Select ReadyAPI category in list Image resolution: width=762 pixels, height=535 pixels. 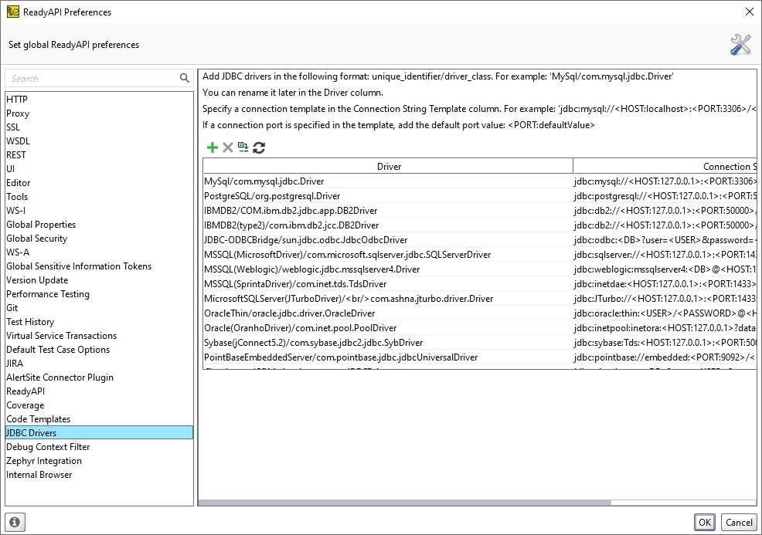coord(99,391)
